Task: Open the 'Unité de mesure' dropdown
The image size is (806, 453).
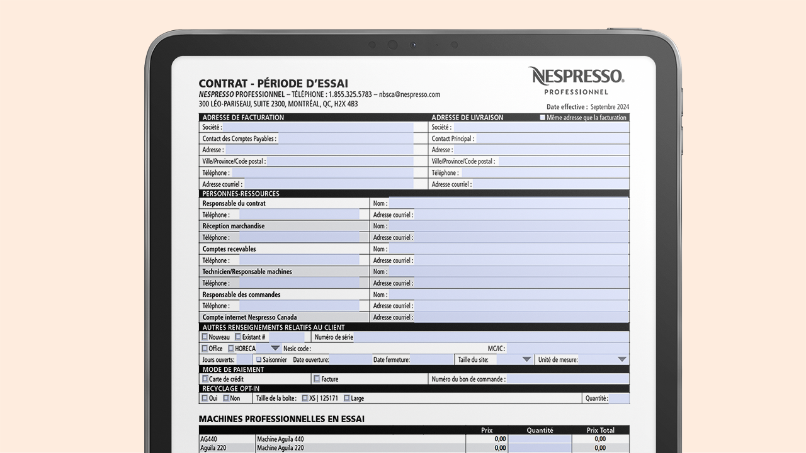Action: (622, 359)
